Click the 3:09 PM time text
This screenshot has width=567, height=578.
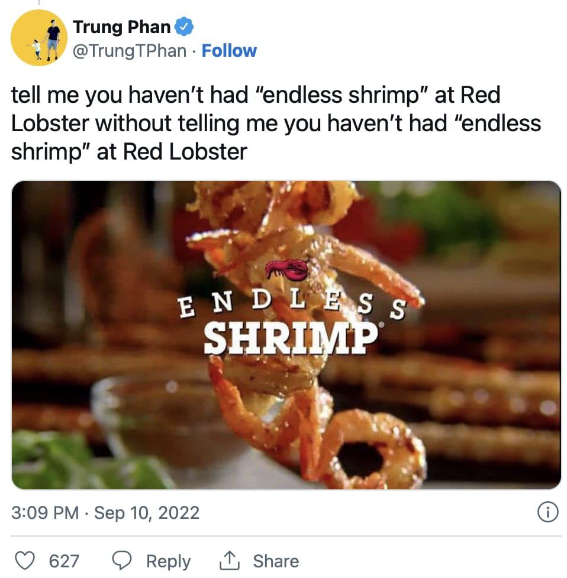click(x=45, y=512)
